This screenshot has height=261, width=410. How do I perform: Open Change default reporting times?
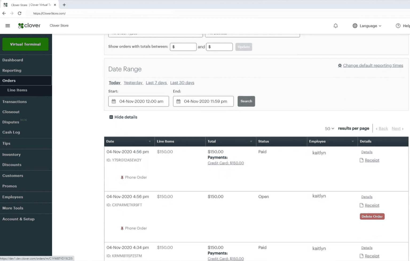click(x=373, y=65)
